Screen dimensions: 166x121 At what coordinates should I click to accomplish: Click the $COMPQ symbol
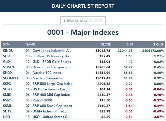click(x=11, y=78)
